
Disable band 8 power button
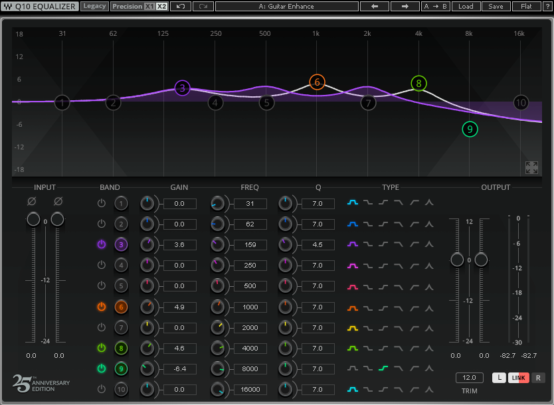[102, 348]
